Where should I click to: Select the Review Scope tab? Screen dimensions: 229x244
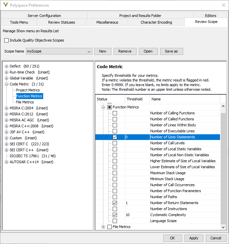coord(206,22)
